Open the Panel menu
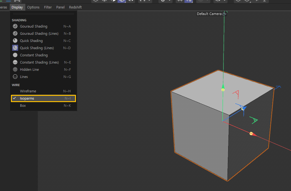Image resolution: width=291 pixels, height=191 pixels. point(60,7)
